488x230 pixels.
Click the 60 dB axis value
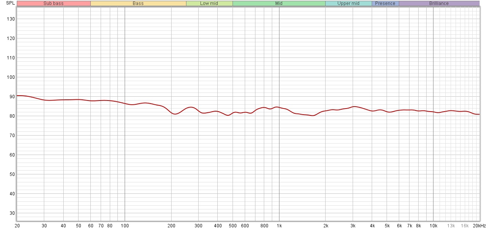12,155
